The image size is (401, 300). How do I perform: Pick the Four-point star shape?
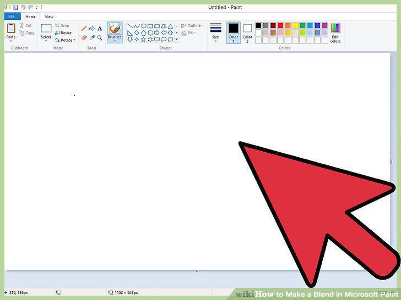[137, 40]
